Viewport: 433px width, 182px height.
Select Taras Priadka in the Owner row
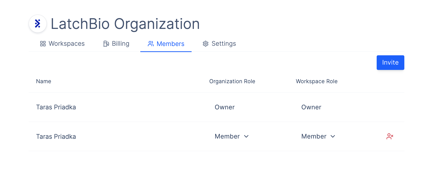click(56, 107)
